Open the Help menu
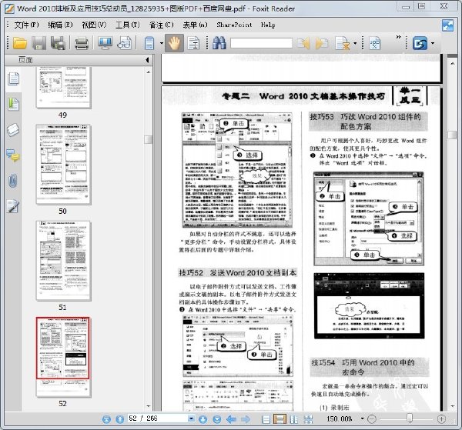Image resolution: width=462 pixels, height=430 pixels. pyautogui.click(x=268, y=25)
